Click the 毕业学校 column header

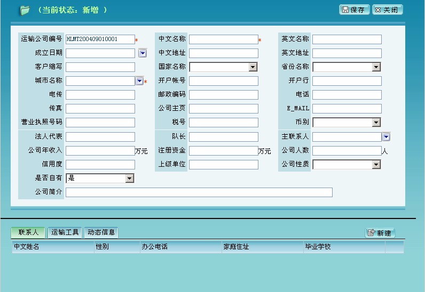(344, 247)
